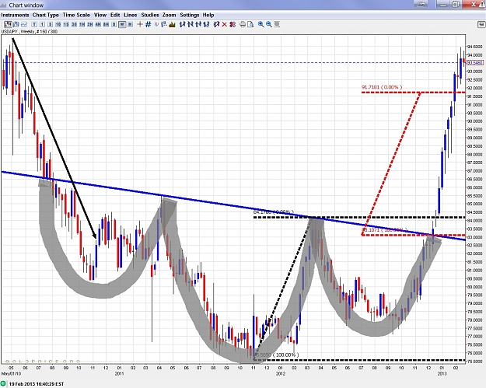The image size is (486, 388).
Task: Click the detach icon left of minimize
Action: click(x=421, y=5)
